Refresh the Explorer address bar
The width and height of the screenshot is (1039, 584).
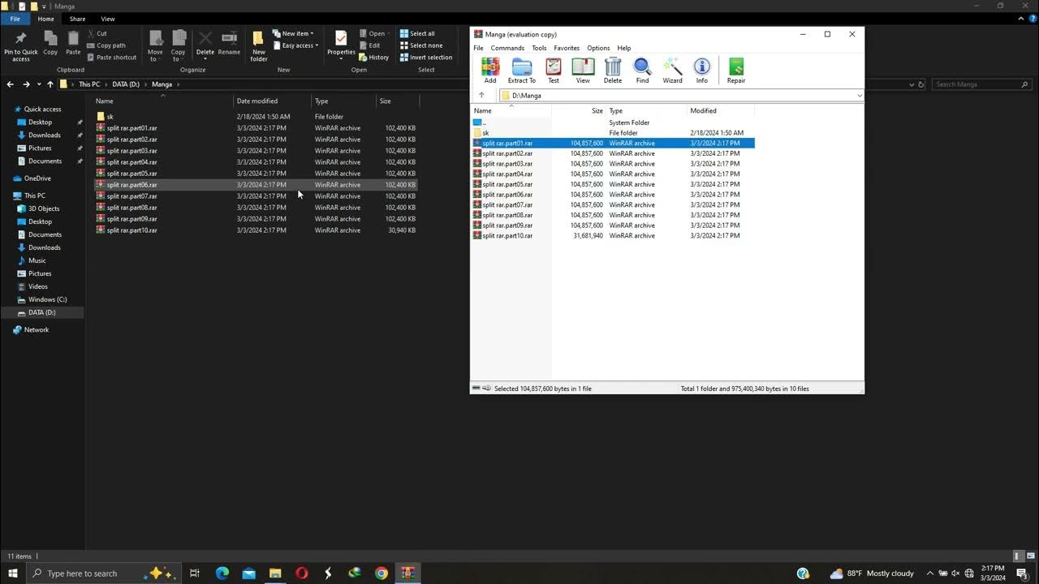(x=921, y=84)
